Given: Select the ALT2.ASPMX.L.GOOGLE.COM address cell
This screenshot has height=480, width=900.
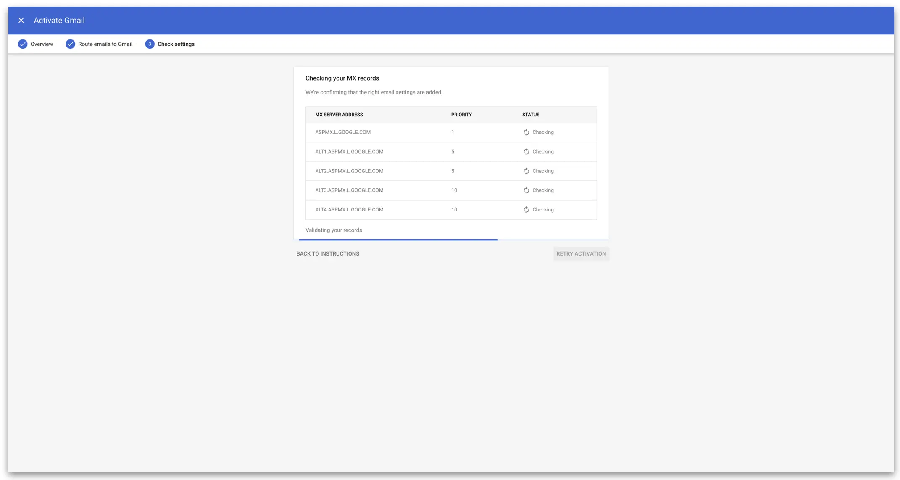Looking at the screenshot, I should point(349,171).
